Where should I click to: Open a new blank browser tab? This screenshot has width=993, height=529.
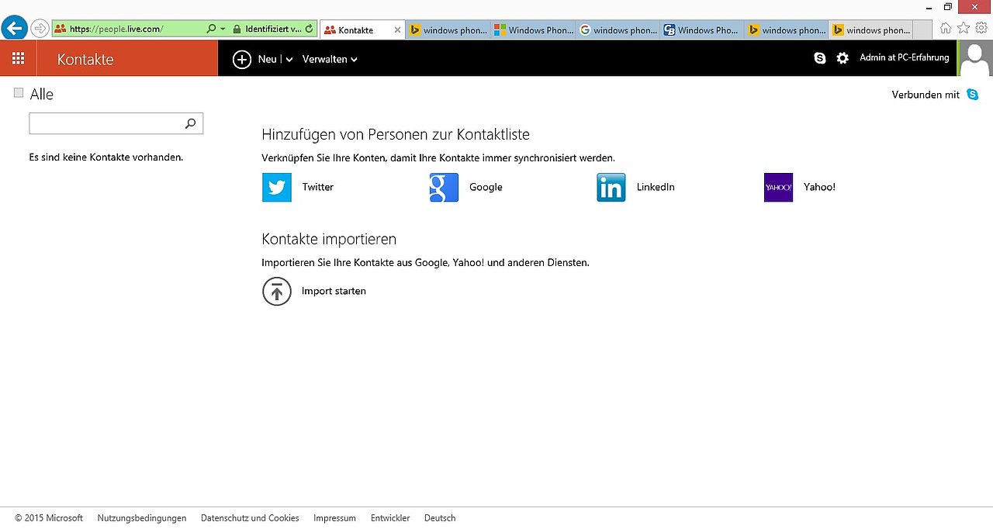(x=923, y=30)
